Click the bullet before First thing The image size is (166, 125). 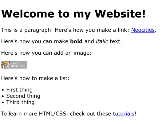click(x=3, y=90)
